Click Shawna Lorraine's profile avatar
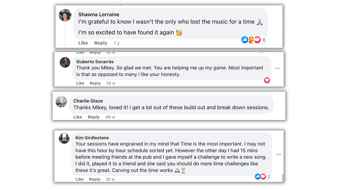 coord(65,15)
